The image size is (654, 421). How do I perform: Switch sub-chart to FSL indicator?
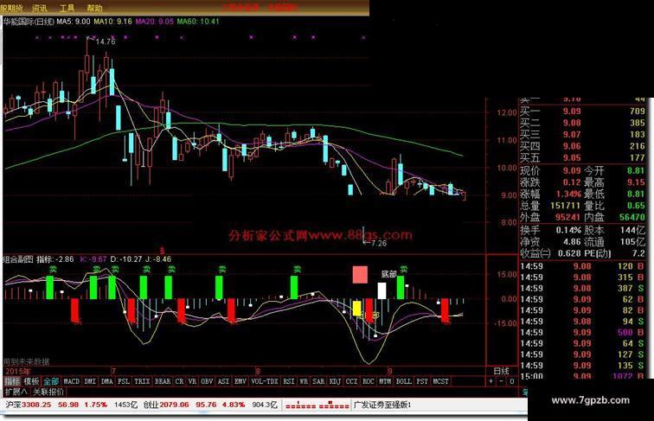(x=124, y=381)
